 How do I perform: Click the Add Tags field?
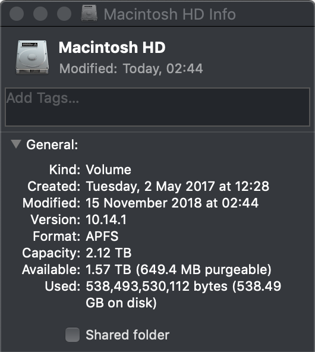(x=157, y=107)
